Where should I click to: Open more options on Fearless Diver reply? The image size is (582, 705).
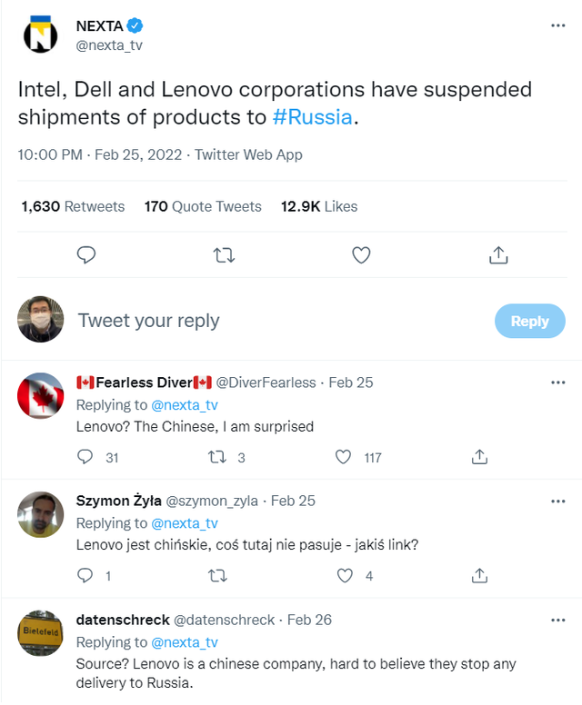tap(558, 382)
